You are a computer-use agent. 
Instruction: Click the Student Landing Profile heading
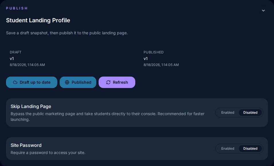[x=38, y=20]
